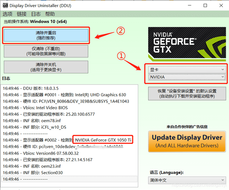Open the 日志 menu
This screenshot has width=229, height=190.
click(36, 14)
